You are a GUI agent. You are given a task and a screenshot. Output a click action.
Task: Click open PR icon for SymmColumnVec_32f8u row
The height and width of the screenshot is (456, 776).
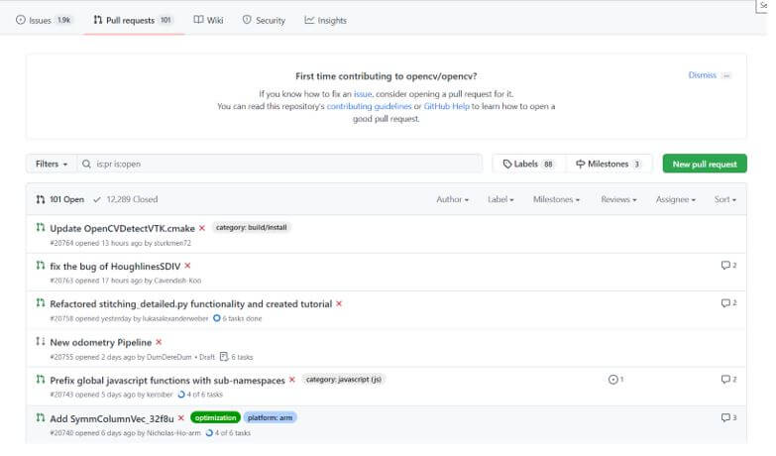(41, 418)
